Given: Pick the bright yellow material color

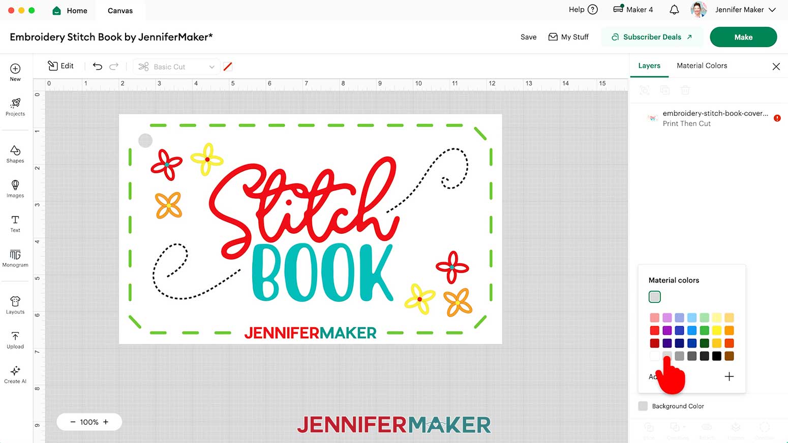Looking at the screenshot, I should (716, 330).
